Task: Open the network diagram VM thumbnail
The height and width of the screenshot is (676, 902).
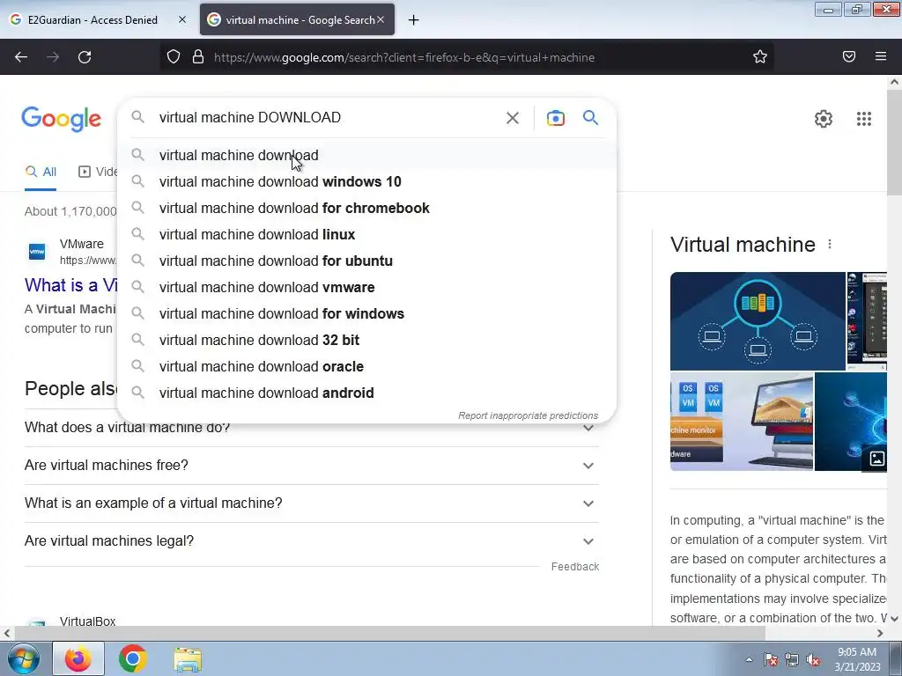Action: point(758,321)
